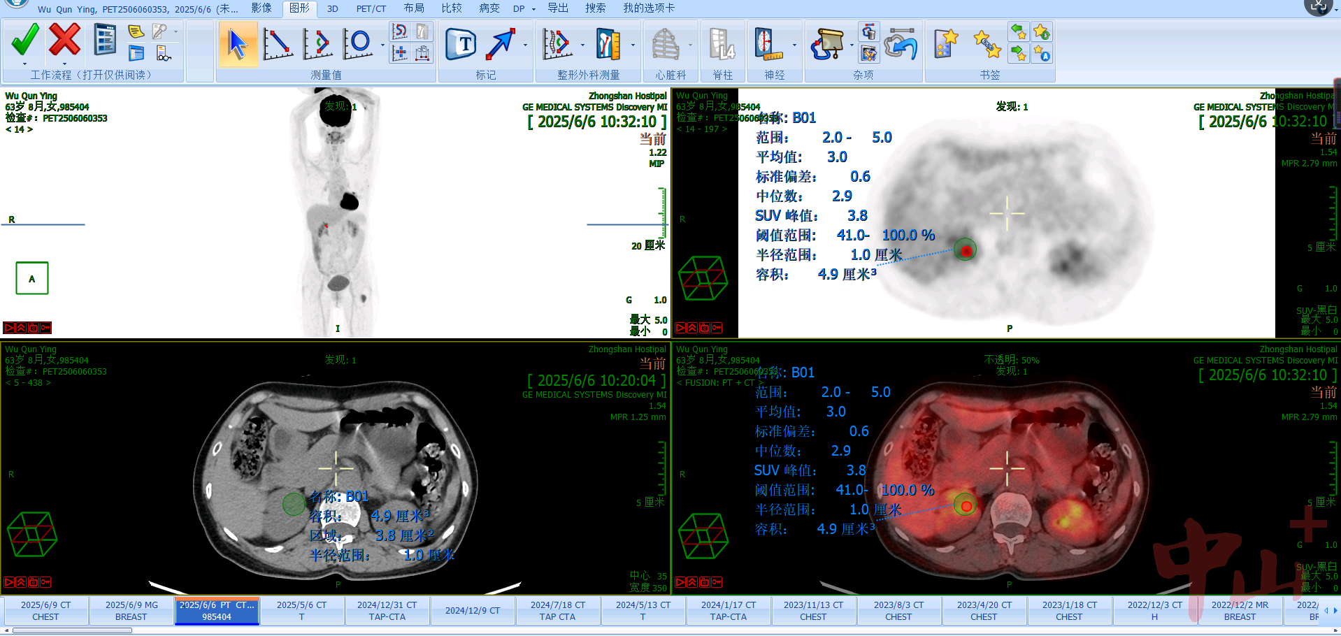Click the red X reject workflow icon
The height and width of the screenshot is (636, 1341).
[64, 40]
